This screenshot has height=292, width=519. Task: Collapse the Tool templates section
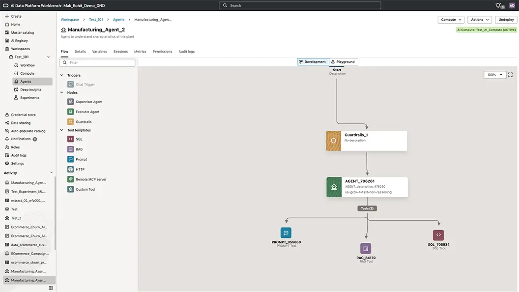tap(61, 130)
